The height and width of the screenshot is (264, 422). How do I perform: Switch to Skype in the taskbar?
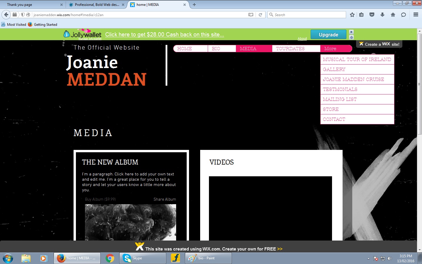142,258
